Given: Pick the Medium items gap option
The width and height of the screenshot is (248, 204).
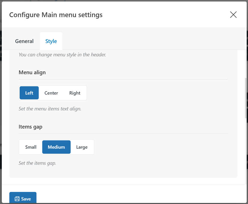Looking at the screenshot, I should pyautogui.click(x=56, y=147).
